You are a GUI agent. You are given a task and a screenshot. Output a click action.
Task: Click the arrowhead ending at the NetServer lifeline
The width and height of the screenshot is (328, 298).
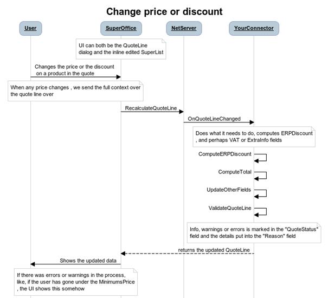(182, 112)
